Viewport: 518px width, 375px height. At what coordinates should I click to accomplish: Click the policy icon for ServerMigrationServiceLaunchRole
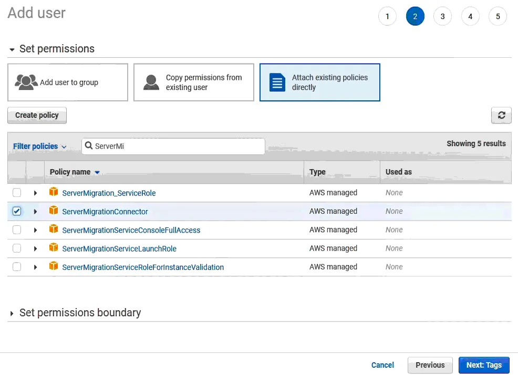[x=54, y=248]
